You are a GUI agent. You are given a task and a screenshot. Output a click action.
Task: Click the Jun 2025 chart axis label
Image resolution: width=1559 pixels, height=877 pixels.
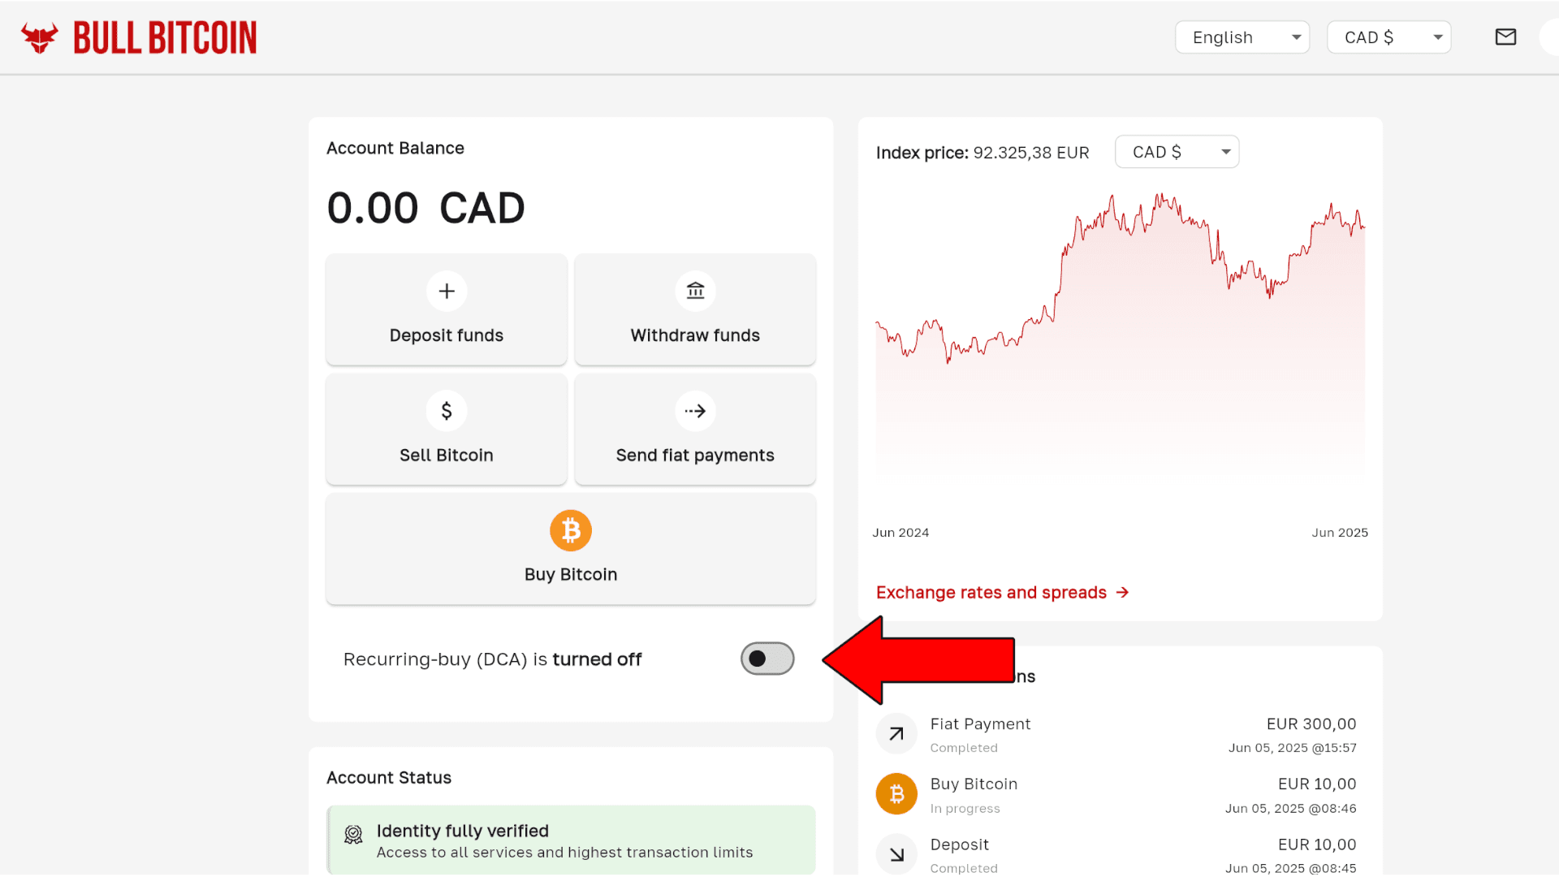[x=1340, y=533]
